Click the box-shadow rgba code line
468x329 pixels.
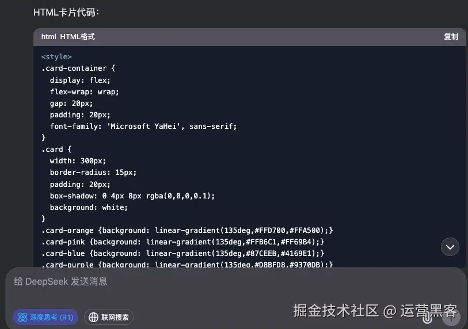coord(132,196)
